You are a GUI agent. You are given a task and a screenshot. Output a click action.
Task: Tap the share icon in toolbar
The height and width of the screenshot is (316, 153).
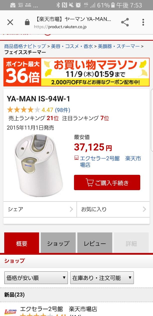click(x=125, y=22)
